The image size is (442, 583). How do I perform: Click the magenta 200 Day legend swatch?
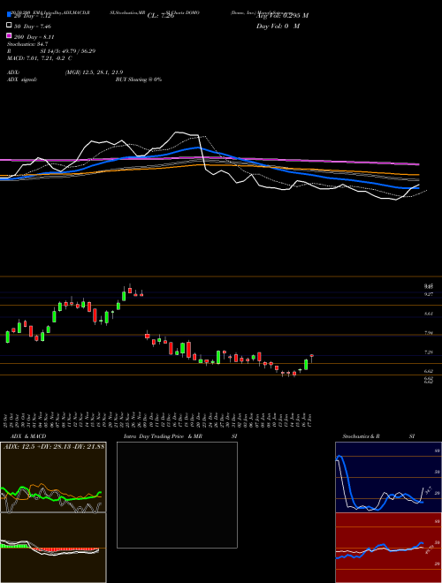click(9, 36)
